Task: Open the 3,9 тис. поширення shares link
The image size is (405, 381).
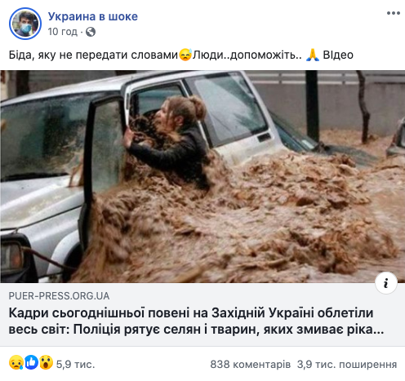Action: (347, 365)
